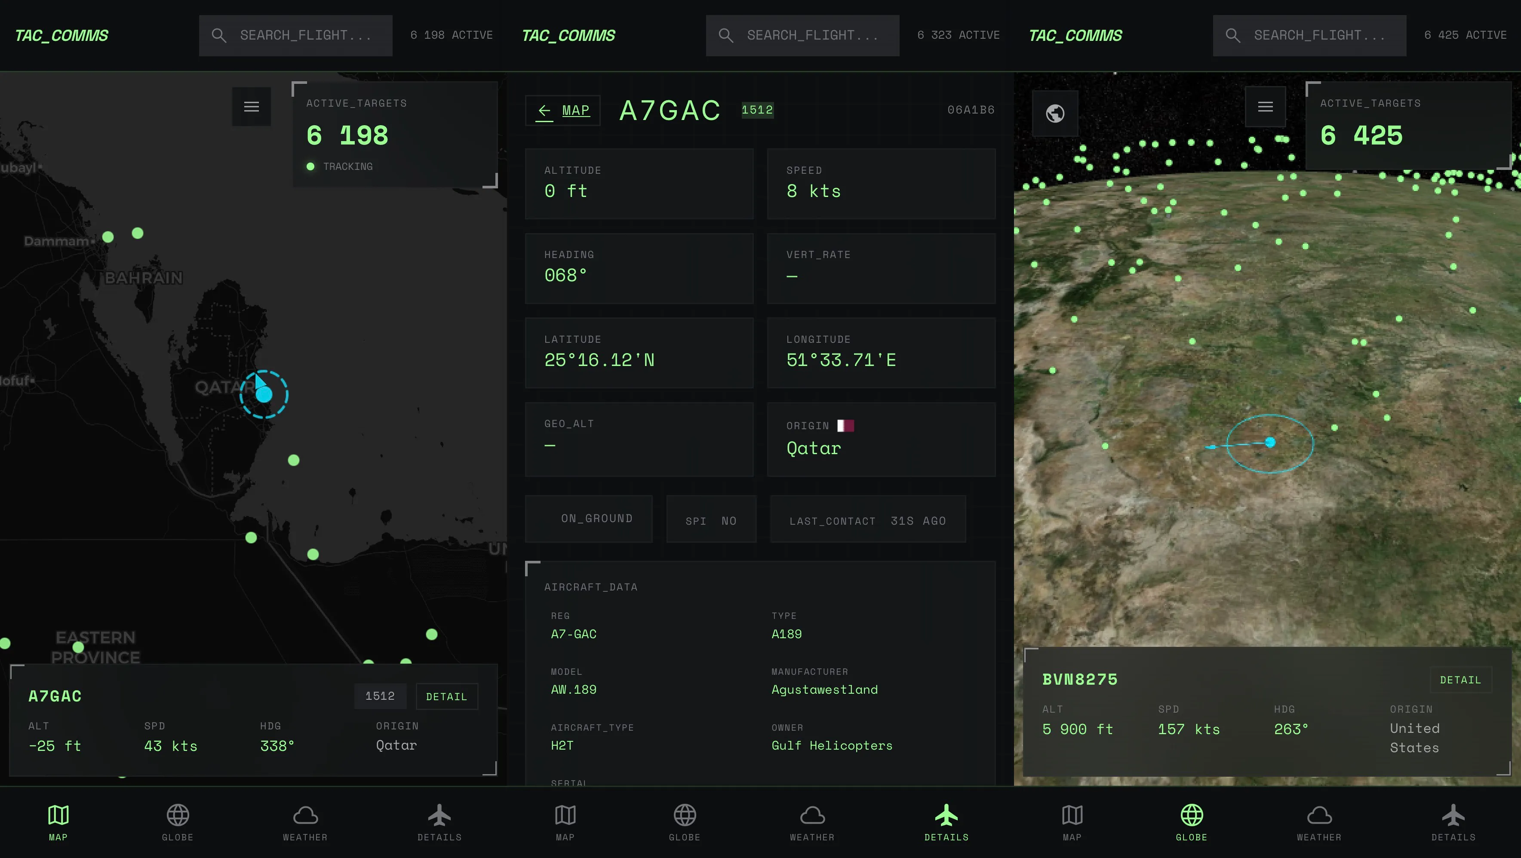Viewport: 1521px width, 858px height.
Task: Select the MAP tab in right screen nav
Action: (1072, 823)
